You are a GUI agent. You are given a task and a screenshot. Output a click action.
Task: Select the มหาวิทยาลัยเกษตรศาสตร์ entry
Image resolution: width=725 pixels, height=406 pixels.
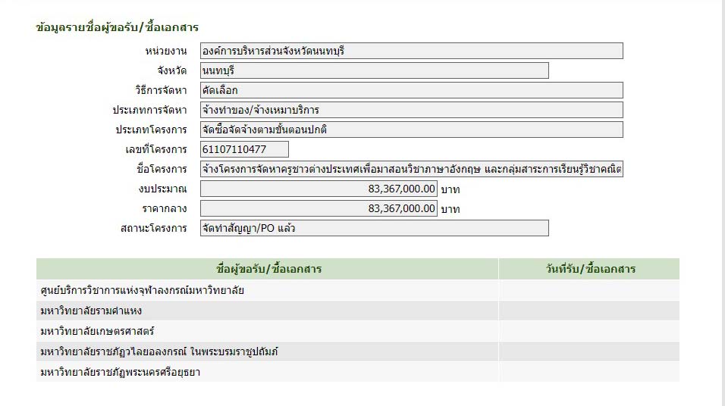click(x=96, y=331)
